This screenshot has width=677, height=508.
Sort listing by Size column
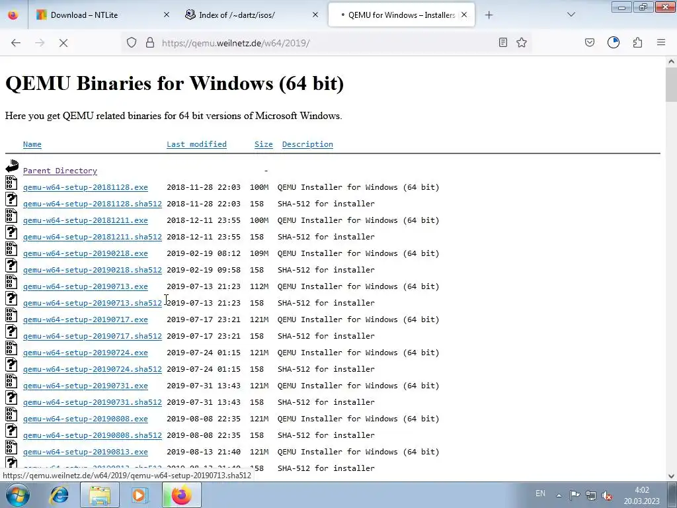pos(263,144)
